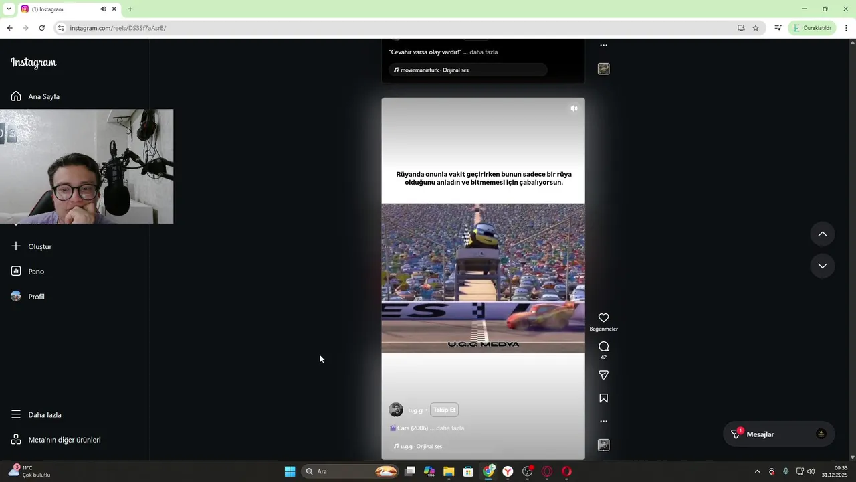Open the Daha fazla hamburger menu
The image size is (856, 482).
coord(36,414)
